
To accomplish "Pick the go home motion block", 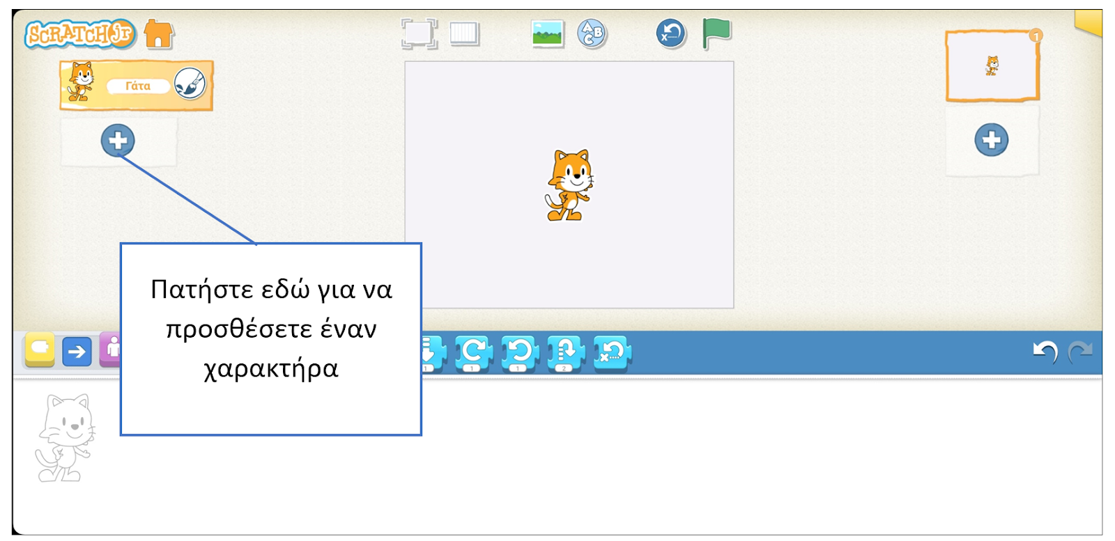I will pyautogui.click(x=612, y=352).
